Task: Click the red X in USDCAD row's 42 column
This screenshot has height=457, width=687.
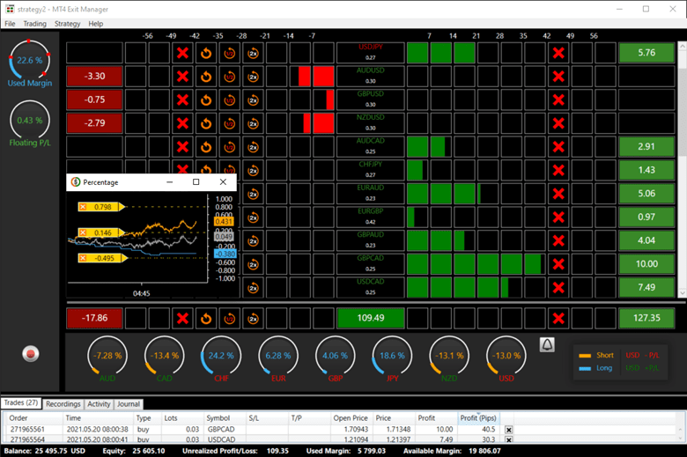Action: (558, 287)
